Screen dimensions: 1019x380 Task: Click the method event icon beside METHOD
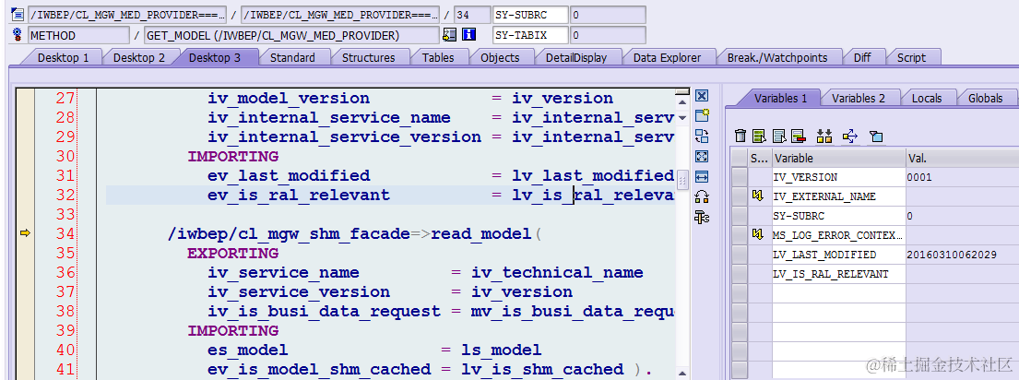[18, 35]
